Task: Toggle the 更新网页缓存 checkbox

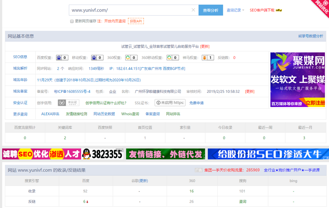Action: point(72,21)
